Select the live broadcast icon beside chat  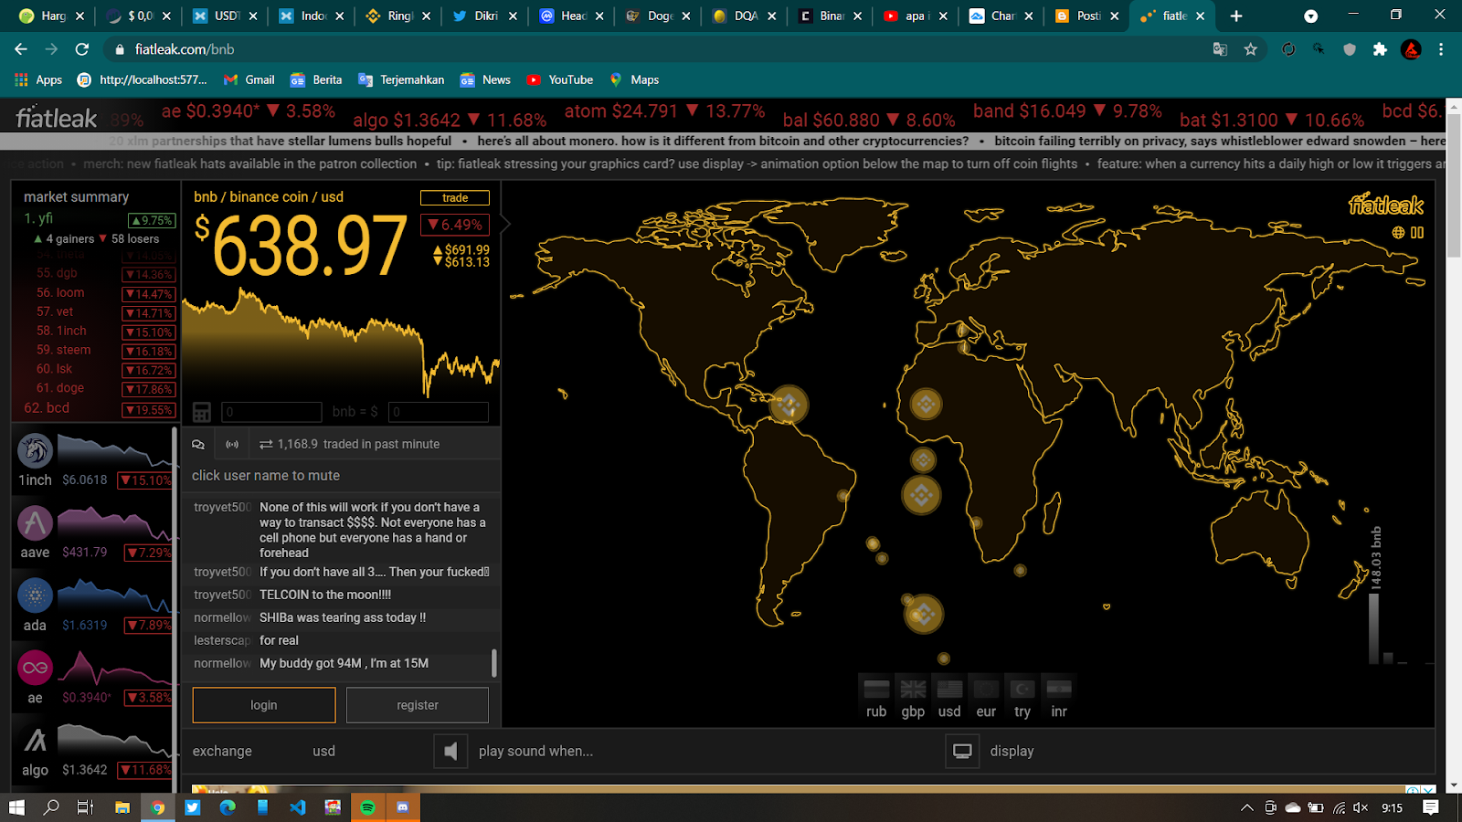pos(232,445)
